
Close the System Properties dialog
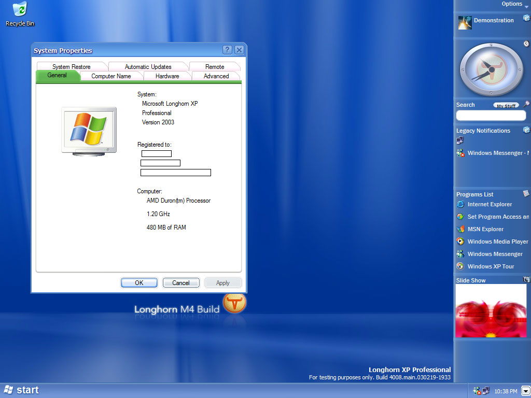239,50
